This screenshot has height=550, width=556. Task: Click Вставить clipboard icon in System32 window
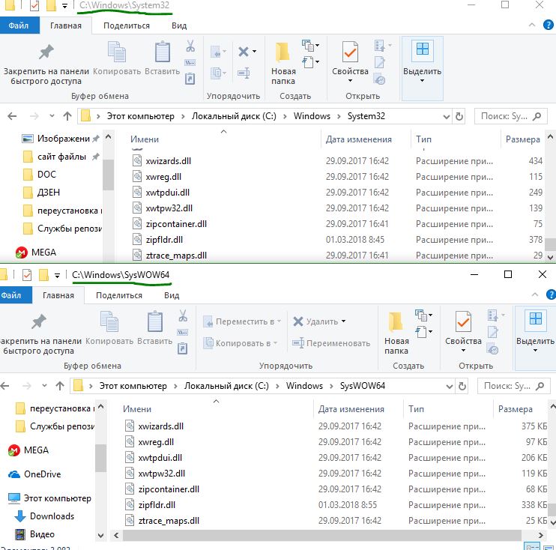click(x=163, y=58)
